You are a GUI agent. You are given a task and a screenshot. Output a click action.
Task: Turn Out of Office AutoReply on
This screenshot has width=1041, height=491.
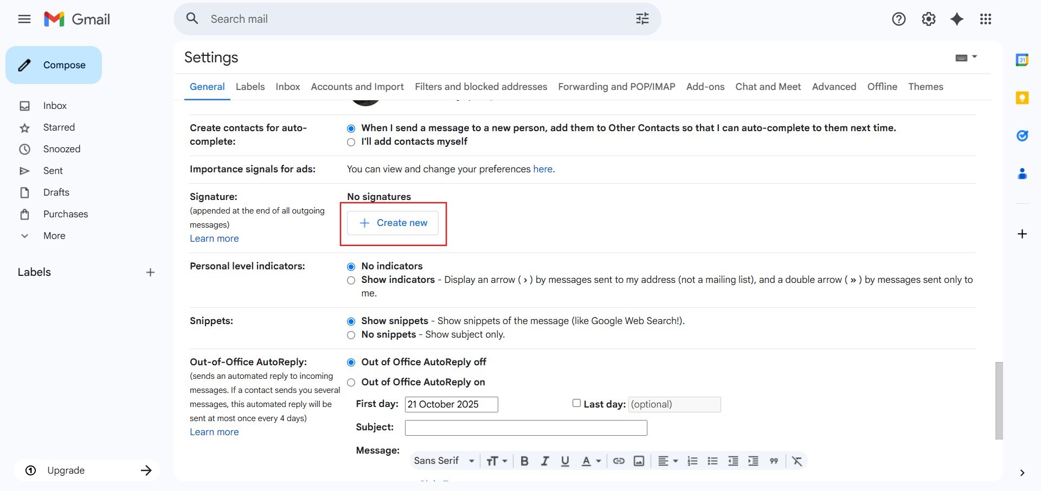[351, 383]
